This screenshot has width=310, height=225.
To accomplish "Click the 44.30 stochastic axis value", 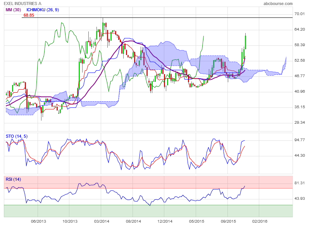I will pyautogui.click(x=300, y=156).
